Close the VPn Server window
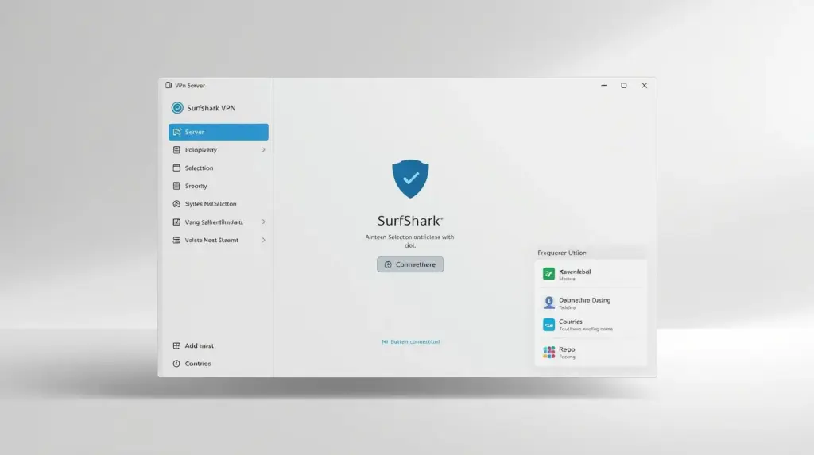Viewport: 814px width, 455px height. (x=644, y=86)
